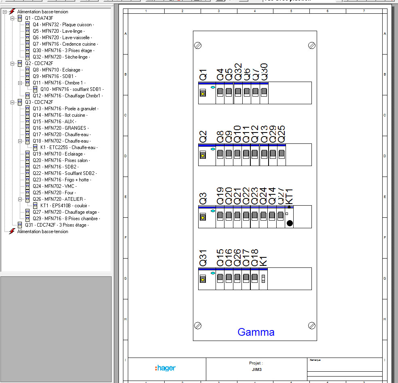Screen dimensions: 398x383
Task: Click the device icon of Q1 - CDA743F
Action: pyautogui.click(x=20, y=18)
